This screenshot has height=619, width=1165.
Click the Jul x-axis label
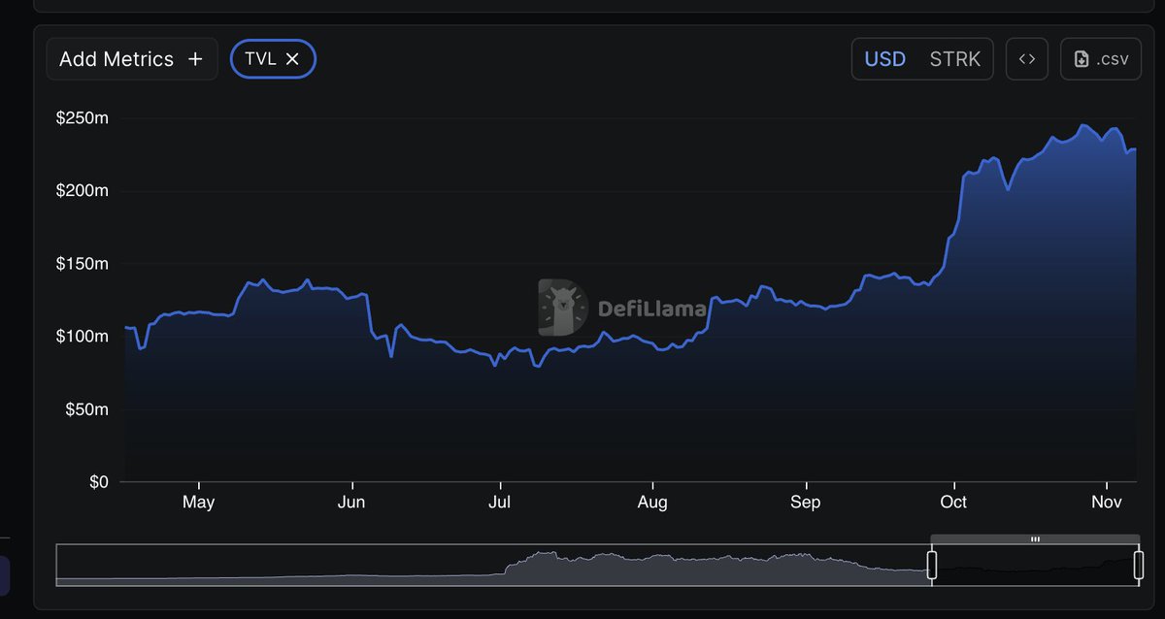tap(499, 503)
